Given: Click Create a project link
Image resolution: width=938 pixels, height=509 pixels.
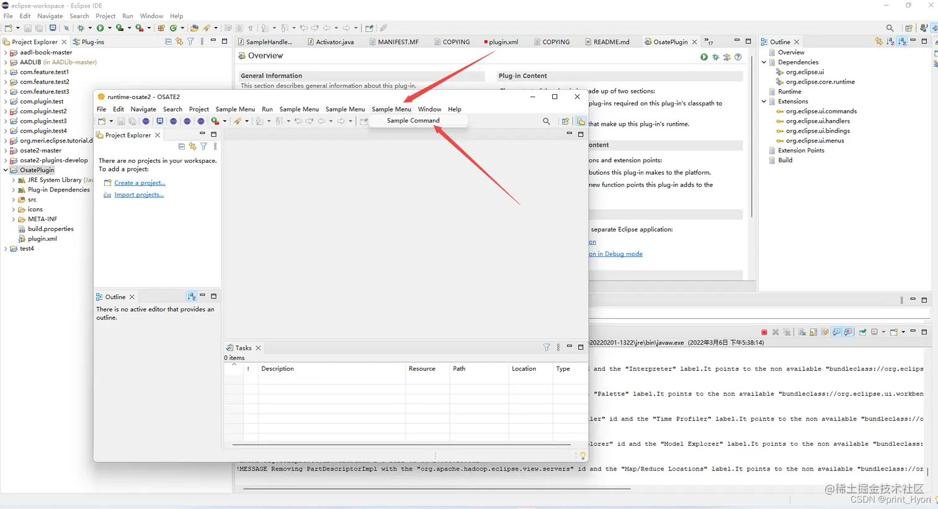Looking at the screenshot, I should point(140,183).
